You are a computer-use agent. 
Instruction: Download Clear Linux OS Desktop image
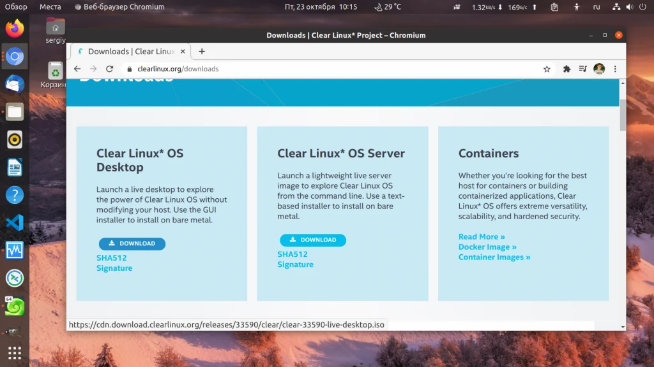[x=132, y=243]
